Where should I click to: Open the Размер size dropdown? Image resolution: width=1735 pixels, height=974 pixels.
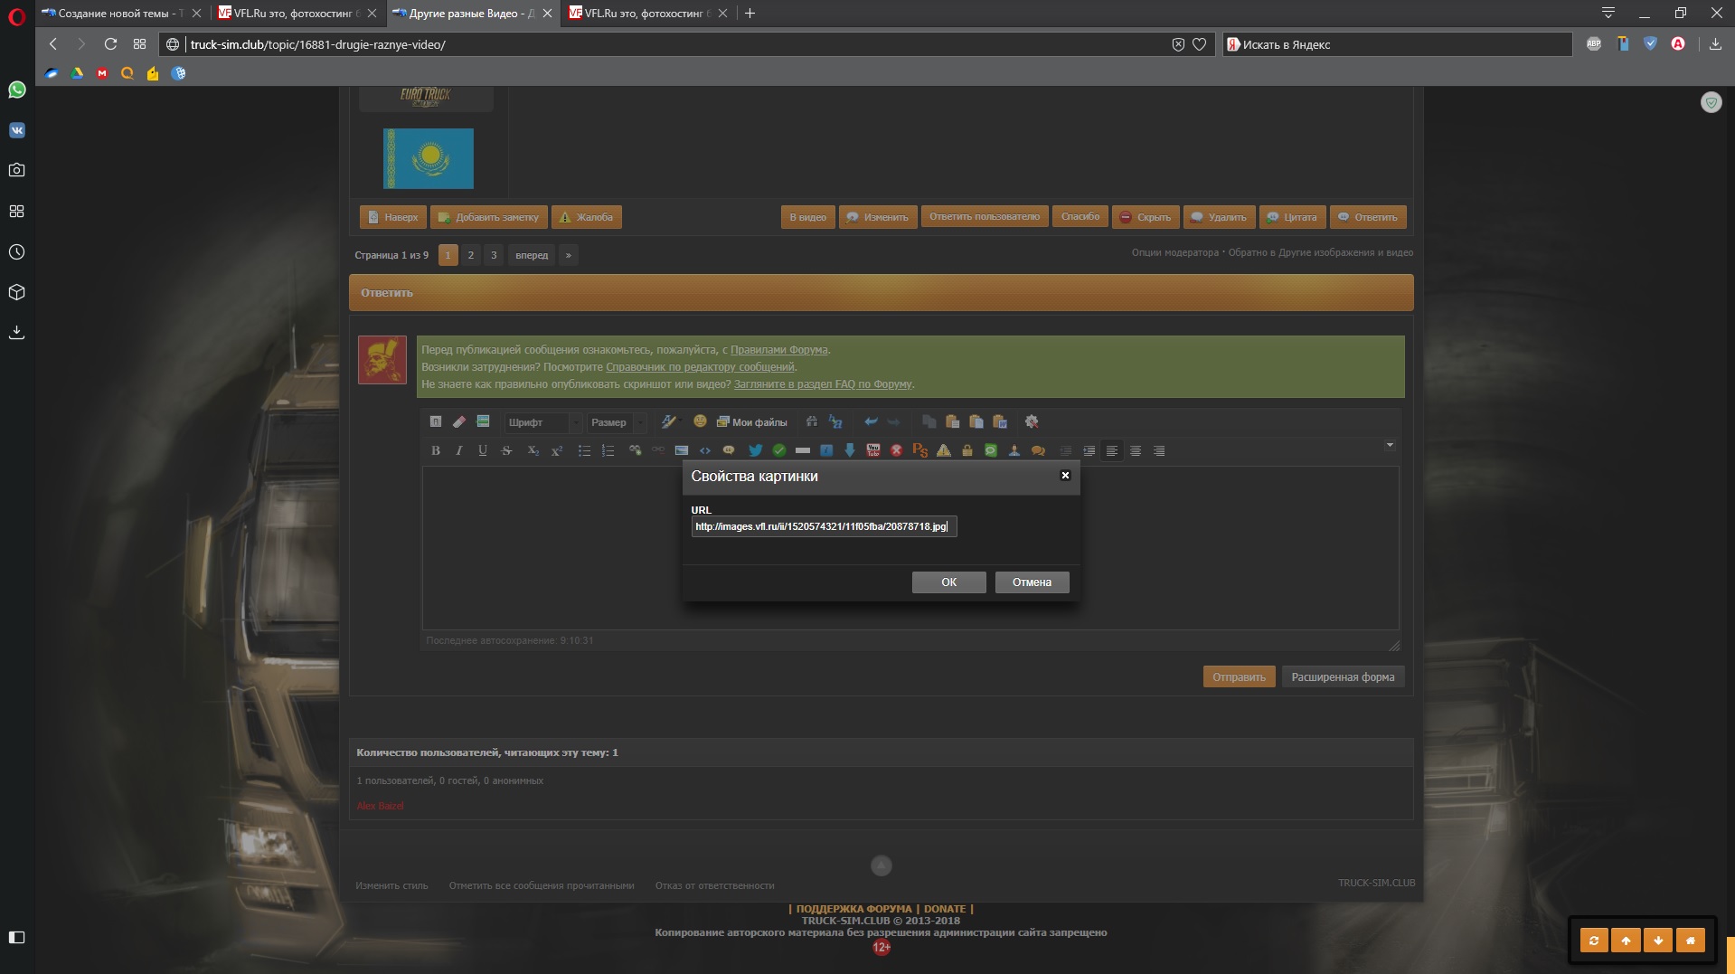[617, 422]
